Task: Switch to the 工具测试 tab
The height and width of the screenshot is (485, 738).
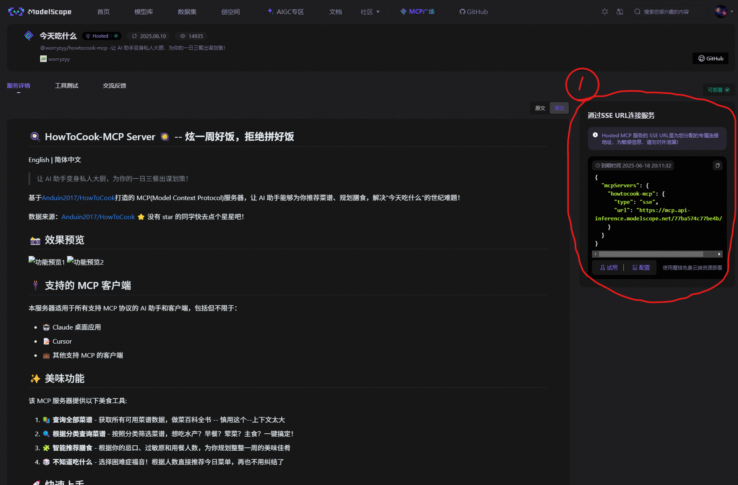Action: click(x=66, y=86)
